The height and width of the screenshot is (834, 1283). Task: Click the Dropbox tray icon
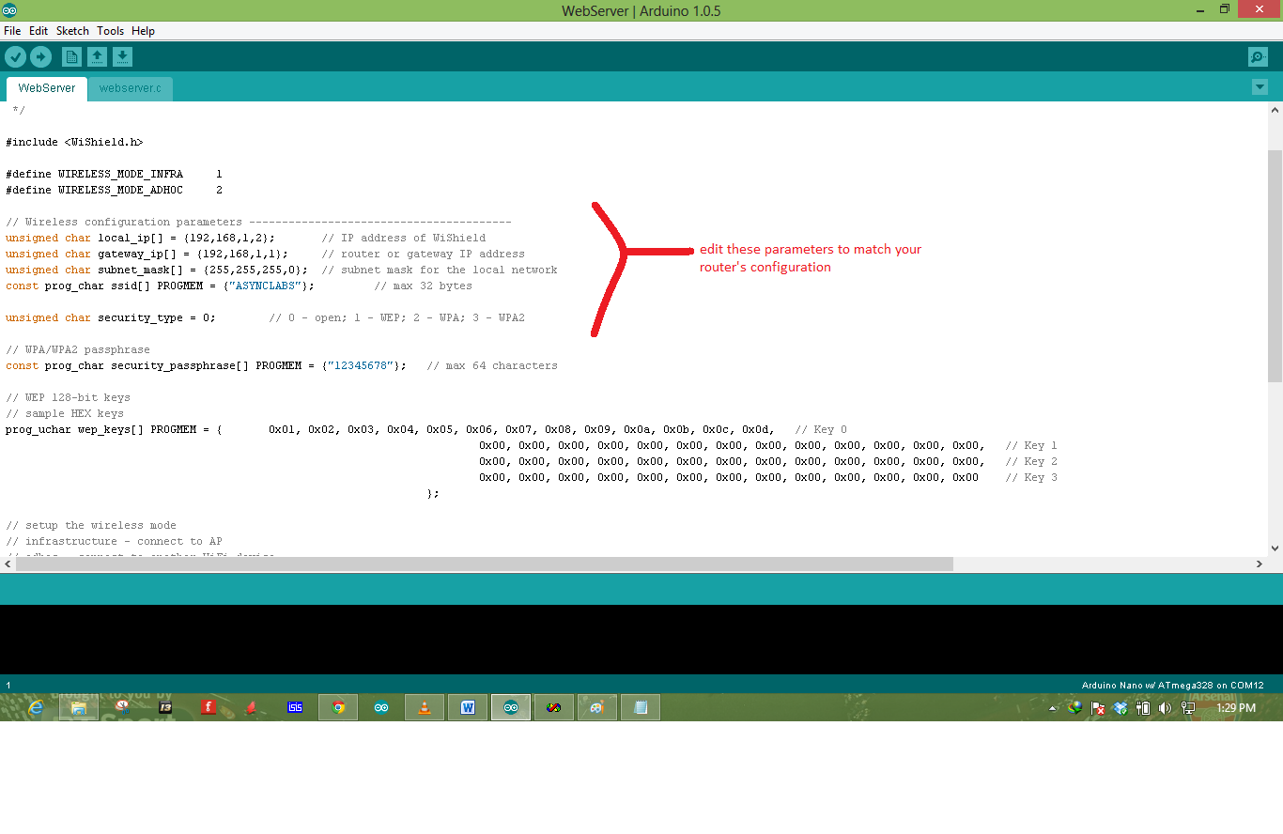point(1121,708)
